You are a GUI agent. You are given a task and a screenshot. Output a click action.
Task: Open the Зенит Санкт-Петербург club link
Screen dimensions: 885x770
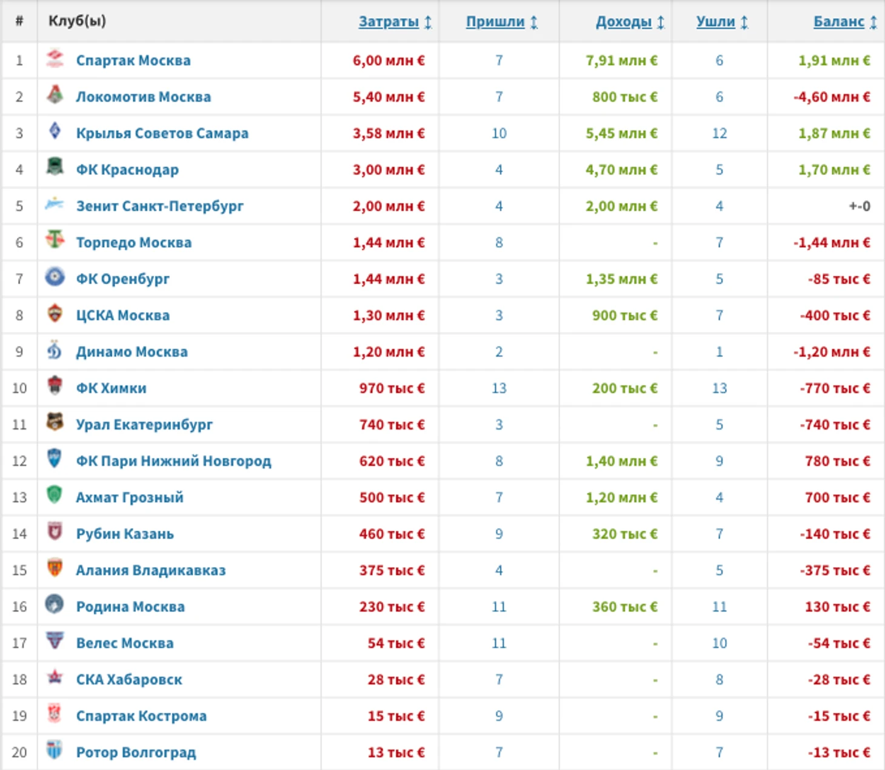[160, 206]
